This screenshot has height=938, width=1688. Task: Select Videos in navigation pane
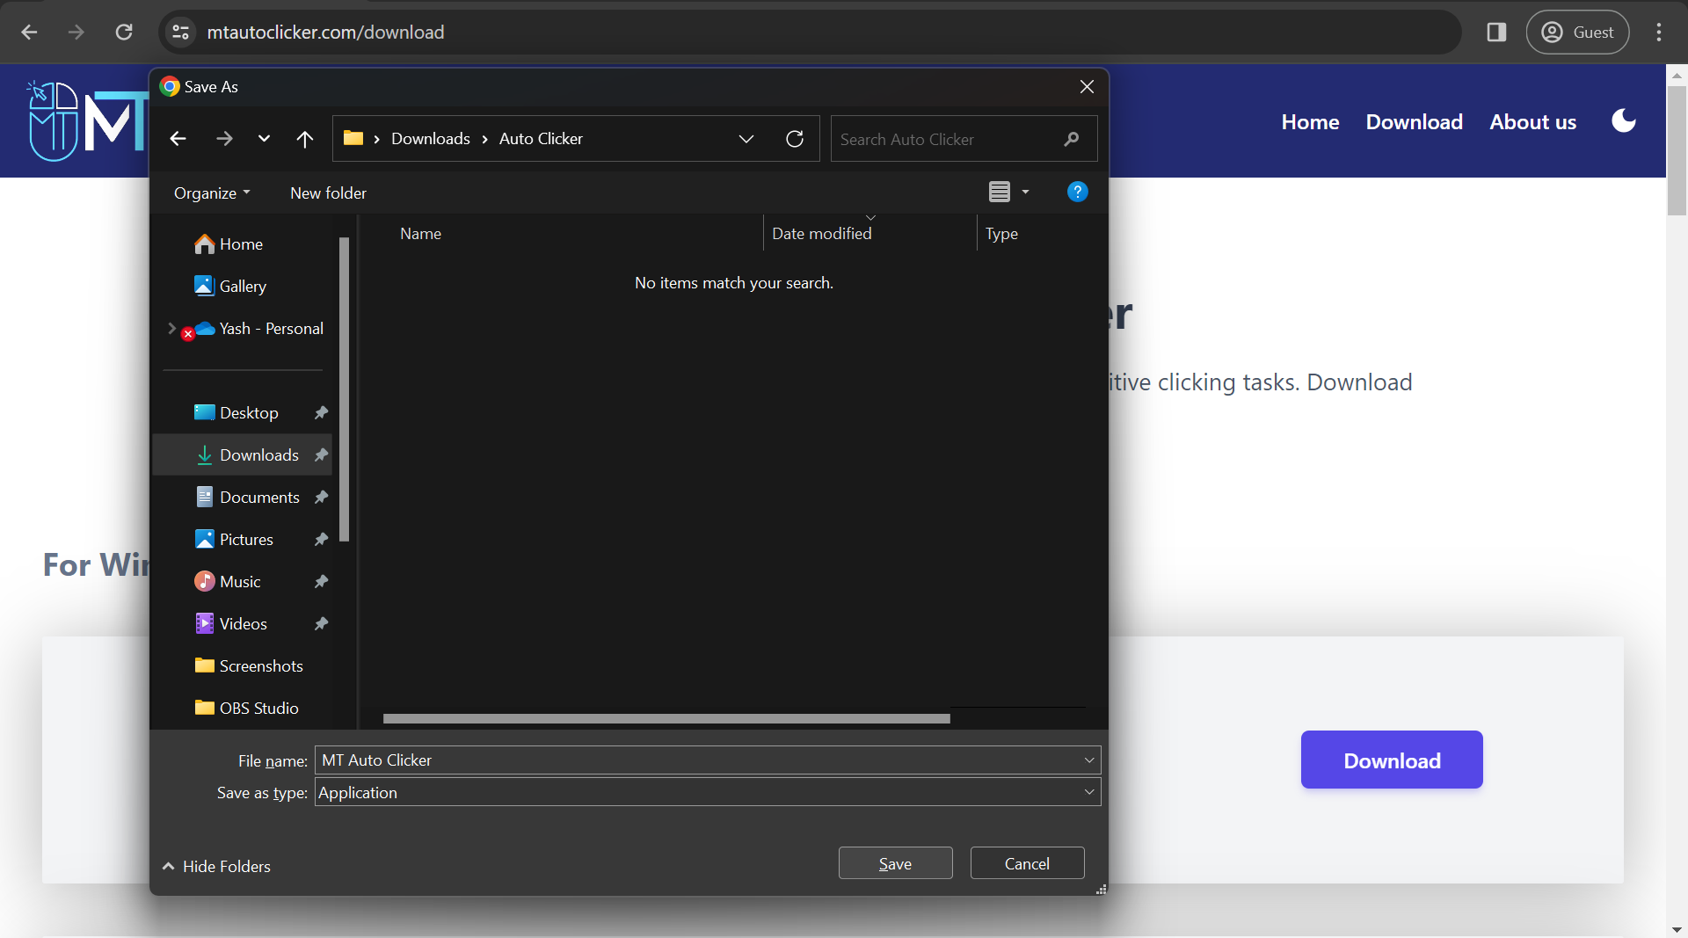[243, 624]
